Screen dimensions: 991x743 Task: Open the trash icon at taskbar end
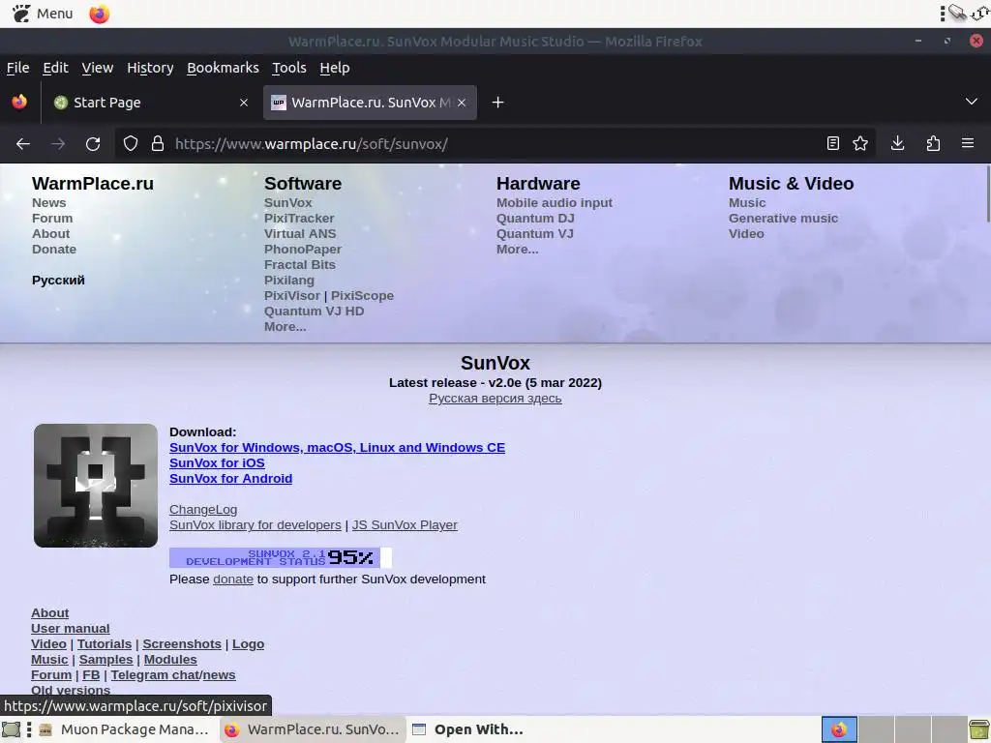(979, 729)
